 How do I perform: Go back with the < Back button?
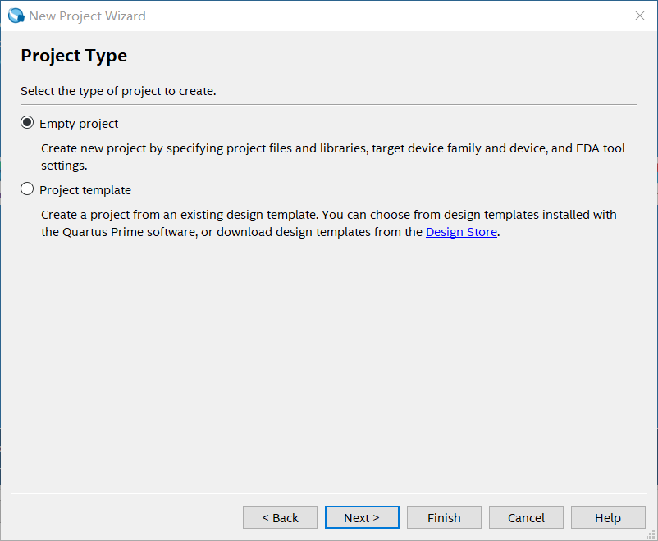[280, 517]
